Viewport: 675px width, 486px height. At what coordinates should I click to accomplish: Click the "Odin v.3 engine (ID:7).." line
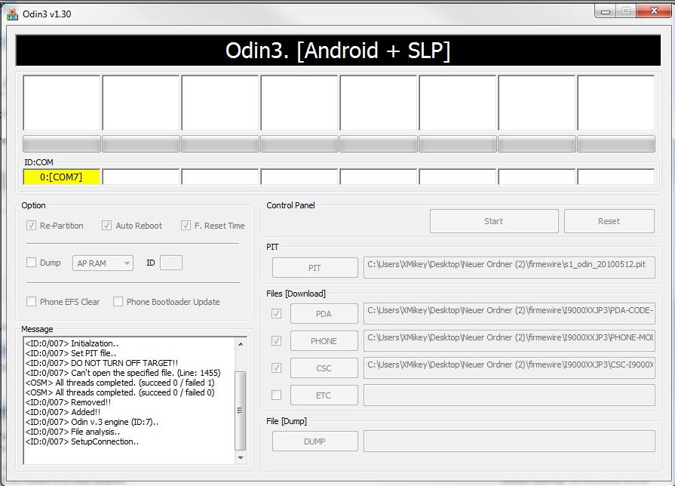tap(92, 422)
